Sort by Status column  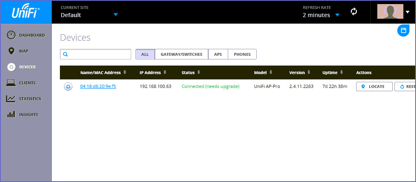(191, 72)
